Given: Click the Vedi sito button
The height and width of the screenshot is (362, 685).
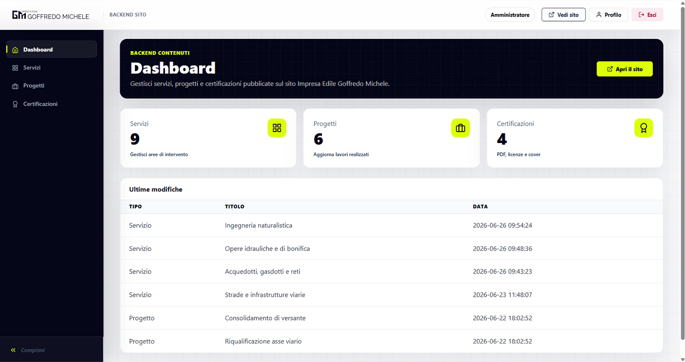Looking at the screenshot, I should coord(563,15).
